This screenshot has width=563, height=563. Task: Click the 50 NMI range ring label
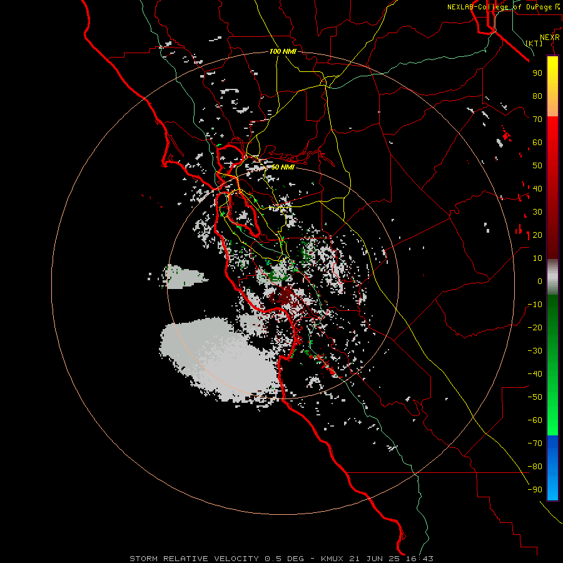283,167
